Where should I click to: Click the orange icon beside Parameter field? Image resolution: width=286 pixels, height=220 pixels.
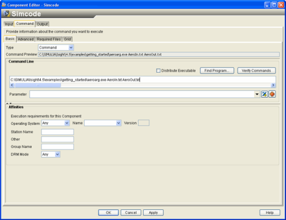pyautogui.click(x=272, y=94)
